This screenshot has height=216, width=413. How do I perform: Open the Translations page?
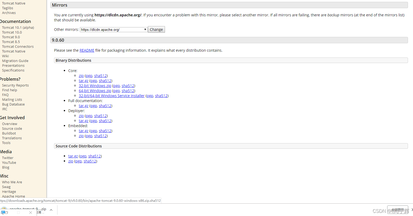[x=12, y=138]
